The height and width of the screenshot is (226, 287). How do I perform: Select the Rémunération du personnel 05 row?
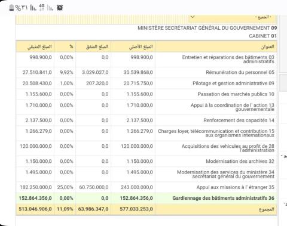click(146, 72)
